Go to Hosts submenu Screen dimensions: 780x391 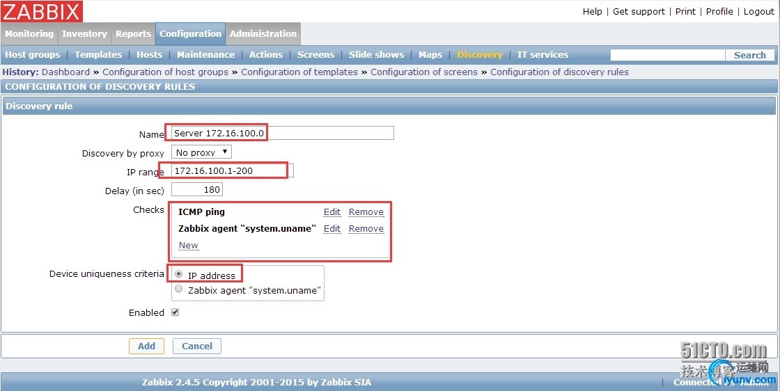pyautogui.click(x=149, y=55)
